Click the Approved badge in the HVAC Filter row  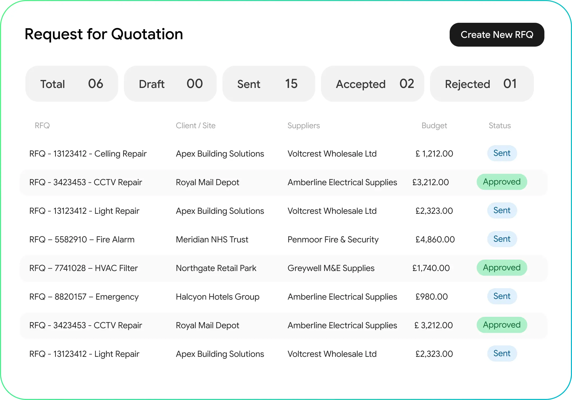(502, 268)
